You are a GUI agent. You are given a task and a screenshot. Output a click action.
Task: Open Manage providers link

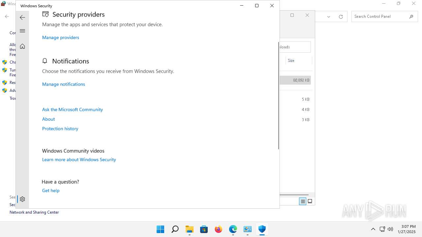tap(61, 38)
